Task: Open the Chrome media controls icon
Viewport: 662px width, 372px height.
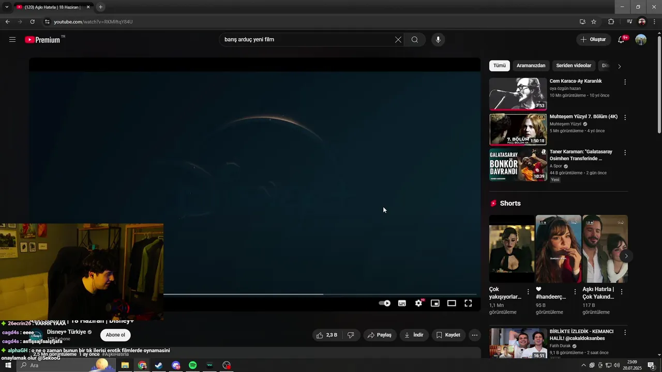Action: 629,22
